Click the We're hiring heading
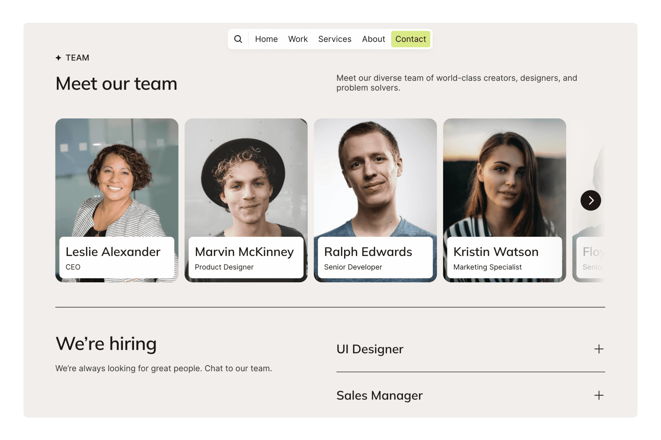The height and width of the screenshot is (440, 661). [106, 344]
